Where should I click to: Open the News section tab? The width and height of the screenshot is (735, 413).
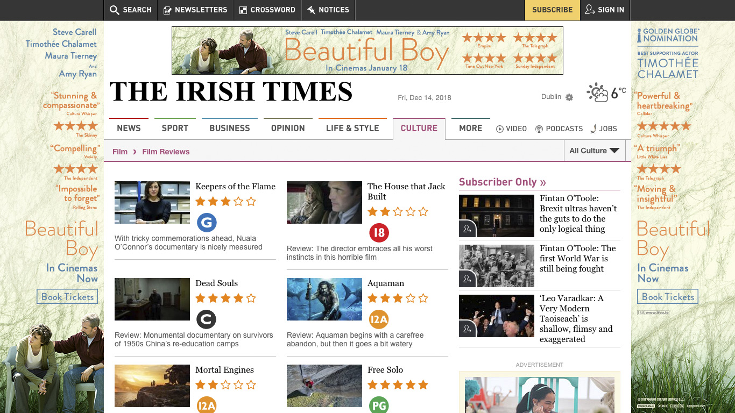coord(129,129)
